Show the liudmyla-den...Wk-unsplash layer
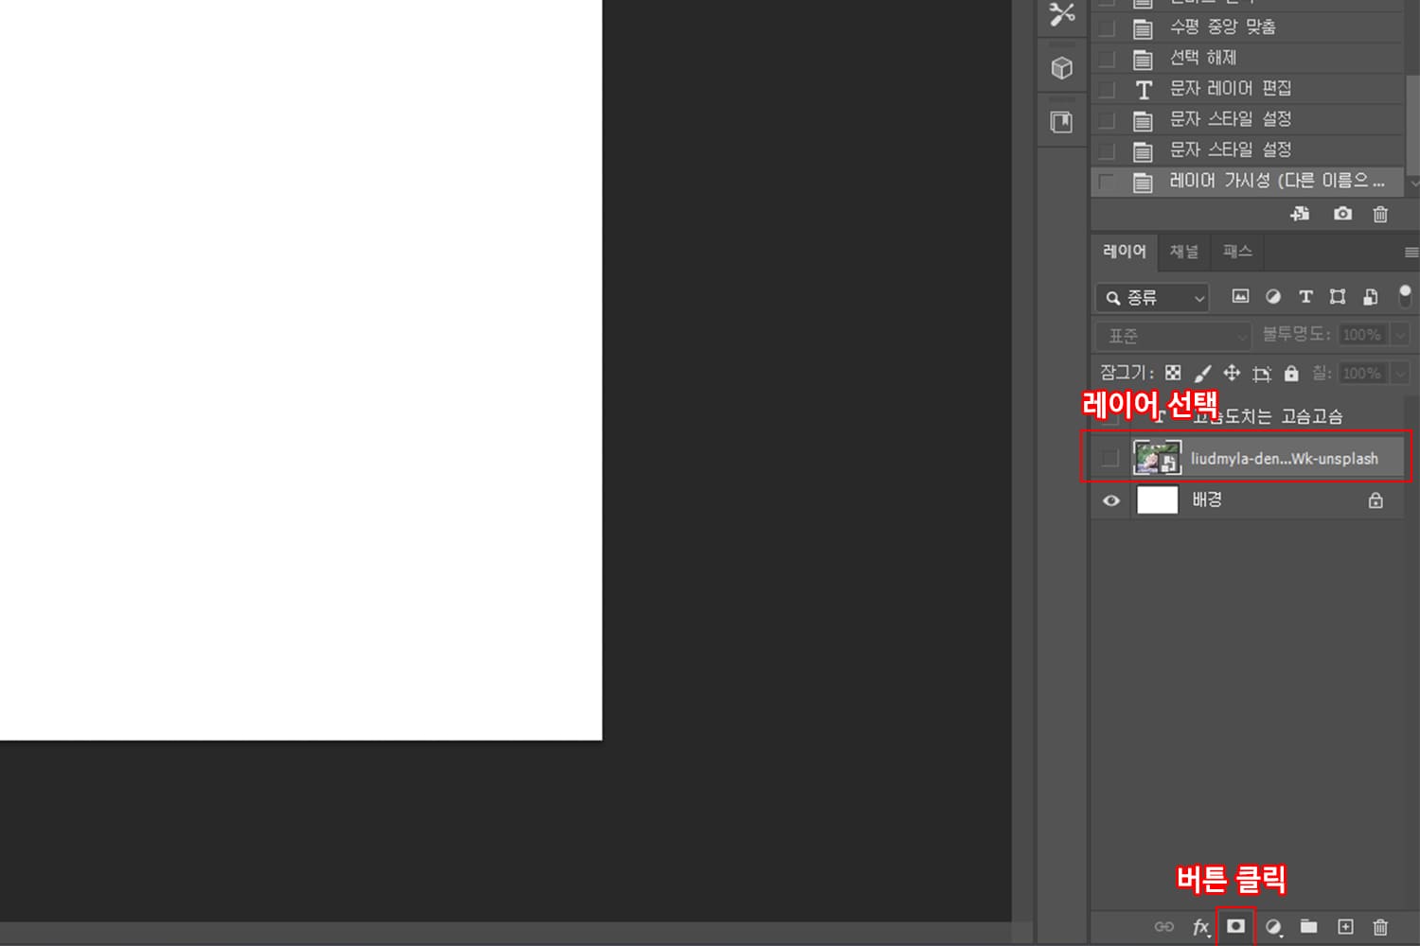Viewport: 1420px width, 946px height. click(x=1109, y=459)
